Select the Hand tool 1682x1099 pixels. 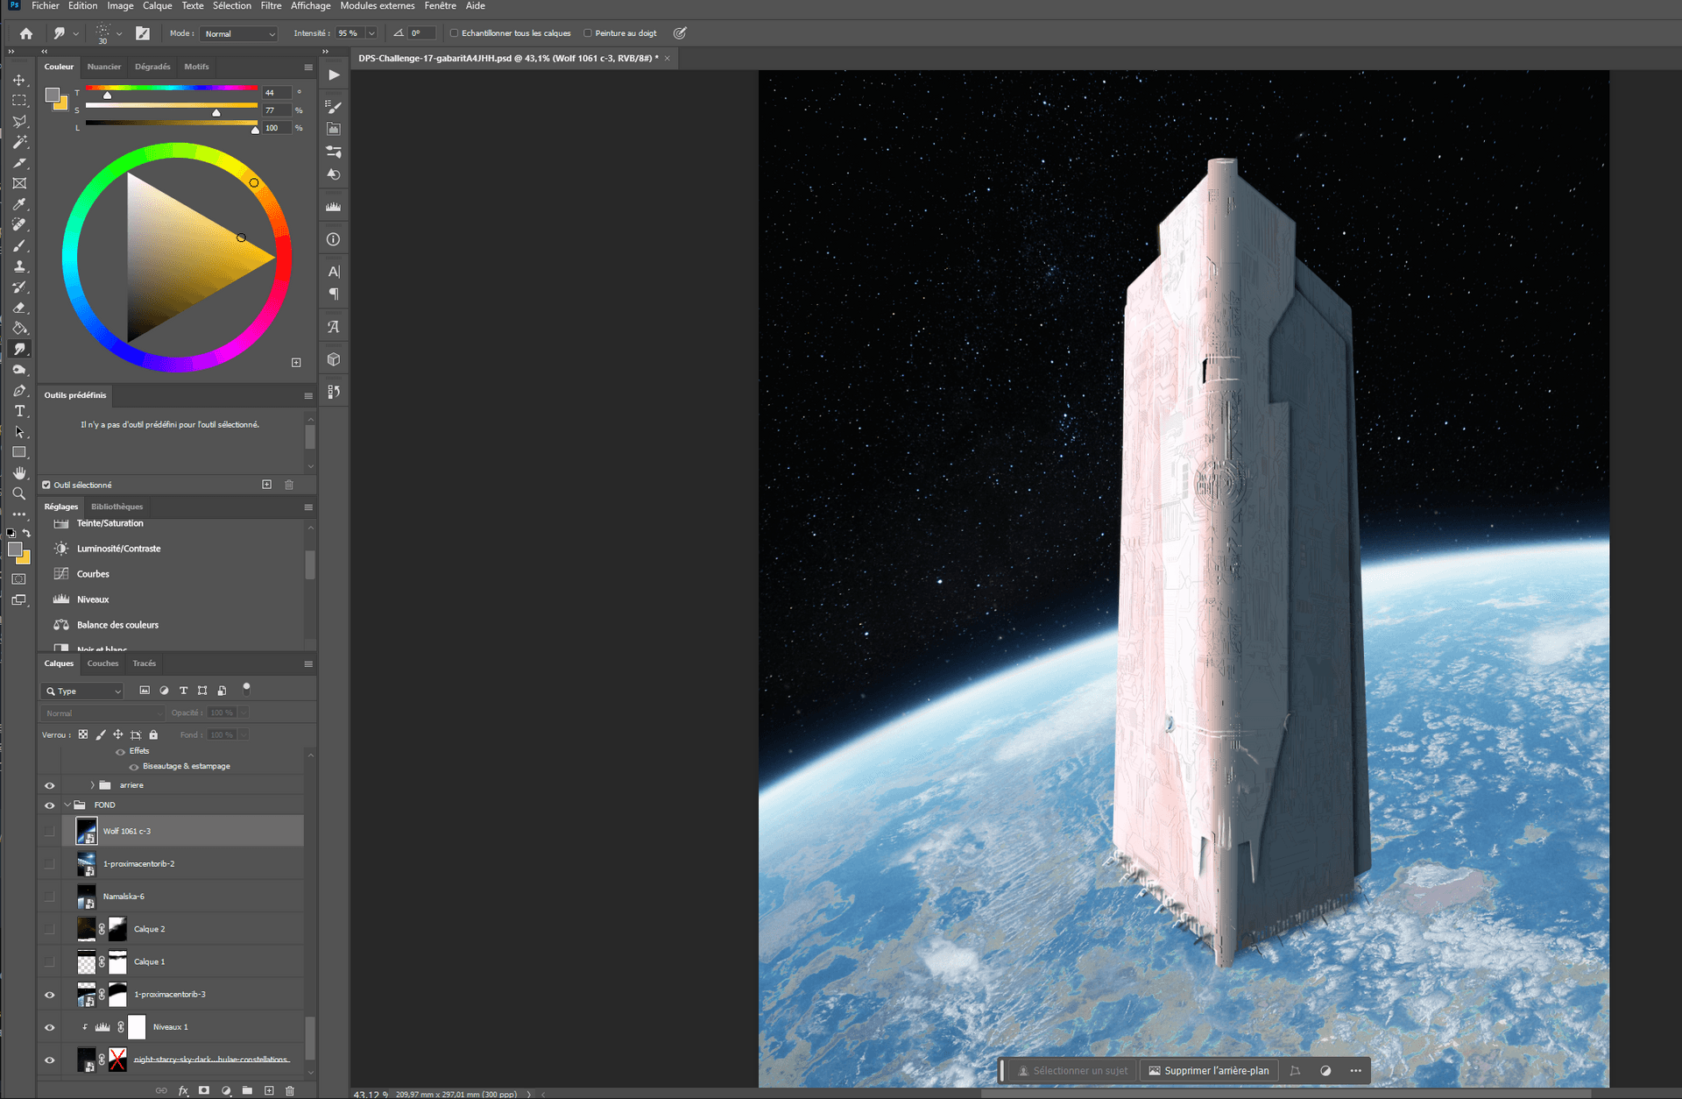tap(19, 473)
